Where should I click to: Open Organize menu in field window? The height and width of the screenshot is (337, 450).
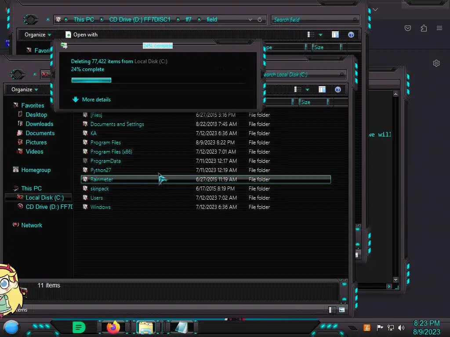[38, 35]
